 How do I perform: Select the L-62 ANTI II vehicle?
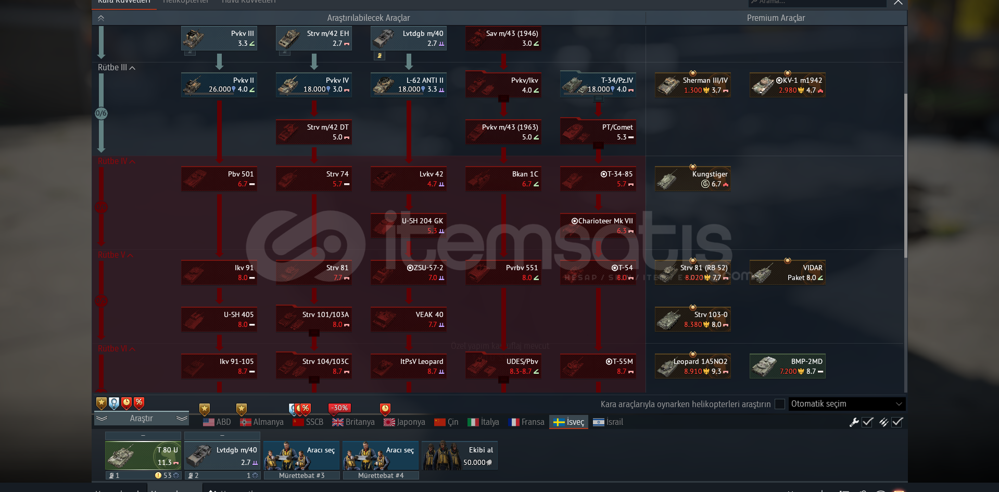(x=409, y=84)
